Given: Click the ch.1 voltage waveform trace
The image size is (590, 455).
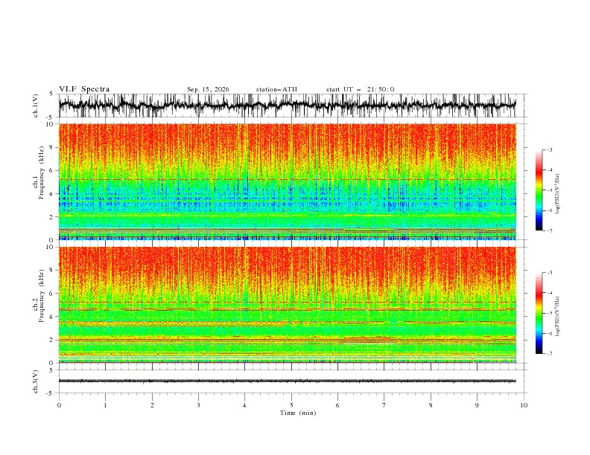Looking at the screenshot, I should 287,105.
